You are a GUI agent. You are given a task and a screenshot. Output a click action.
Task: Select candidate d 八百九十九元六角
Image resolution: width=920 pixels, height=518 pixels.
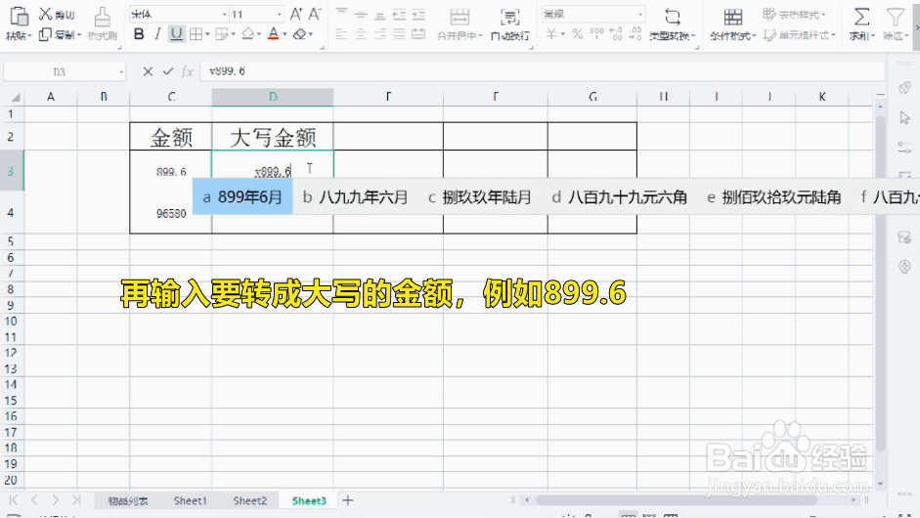[x=619, y=197]
